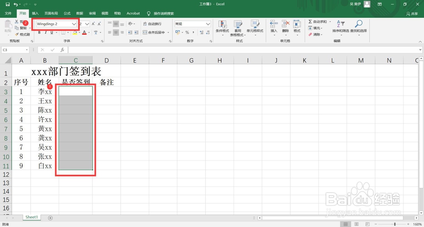Image resolution: width=424 pixels, height=227 pixels.
Task: Switch to the Data (数据) tab
Action: click(80, 13)
